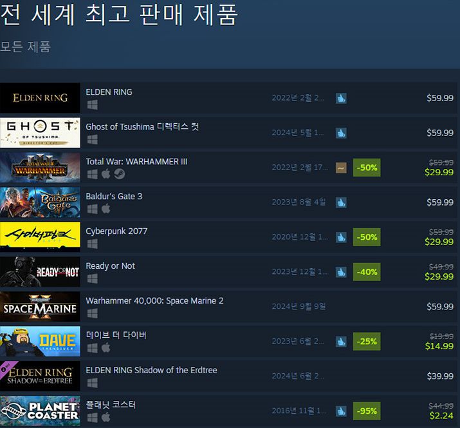Open ELDEN RING Shadow of the Erdtree title
The height and width of the screenshot is (428, 460).
click(x=151, y=370)
